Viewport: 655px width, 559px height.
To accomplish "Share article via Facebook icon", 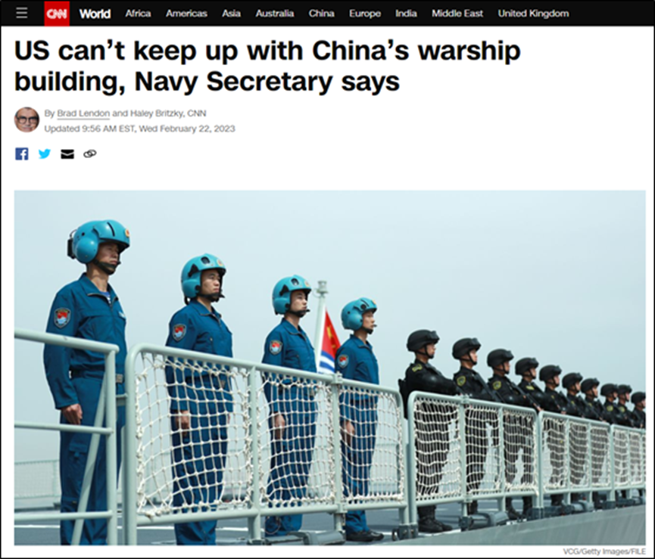I will [22, 154].
